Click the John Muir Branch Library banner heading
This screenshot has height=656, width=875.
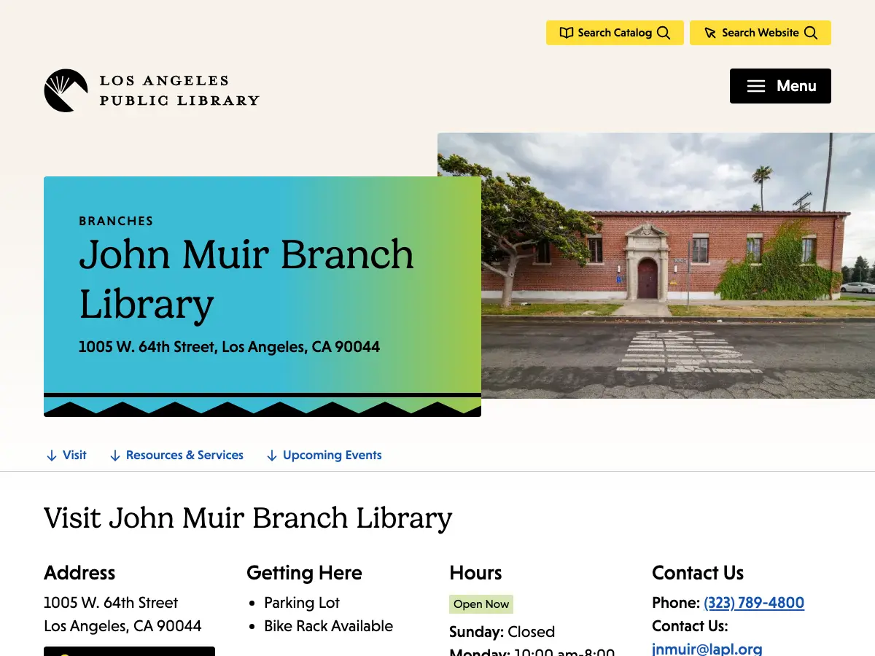pyautogui.click(x=246, y=279)
